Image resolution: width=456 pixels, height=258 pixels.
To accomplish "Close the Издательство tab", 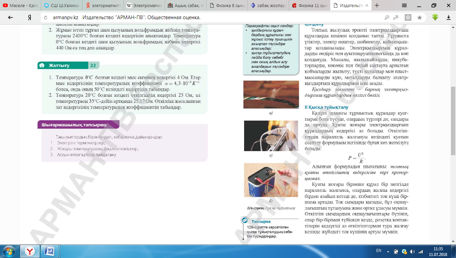I will click(x=367, y=6).
